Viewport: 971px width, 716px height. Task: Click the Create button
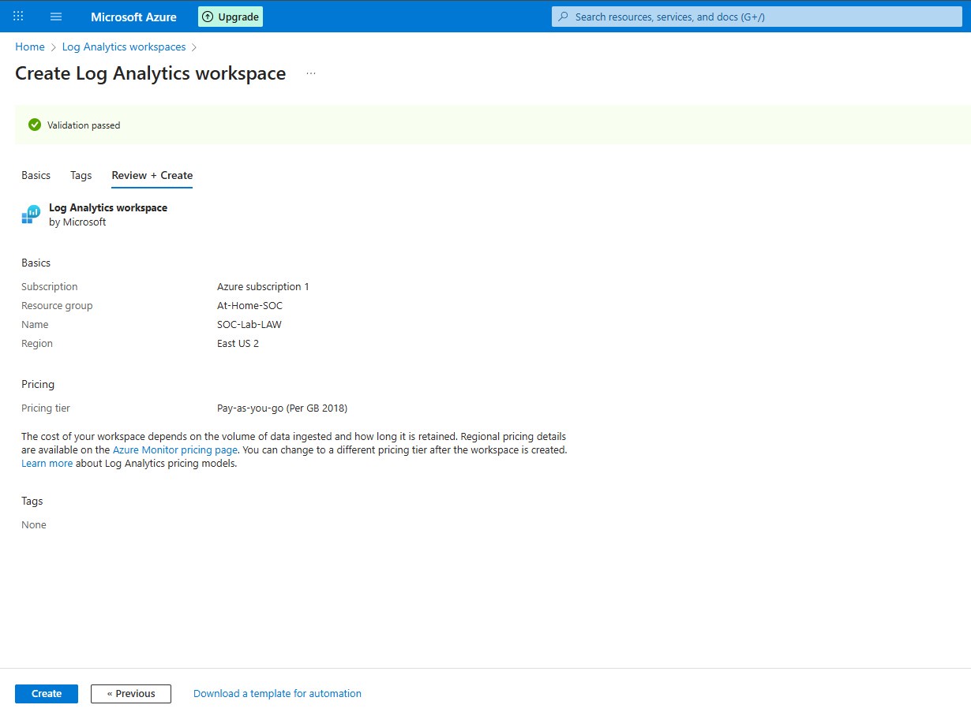47,694
